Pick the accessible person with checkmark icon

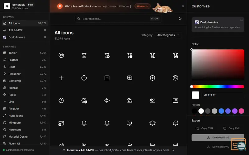tap(107, 55)
